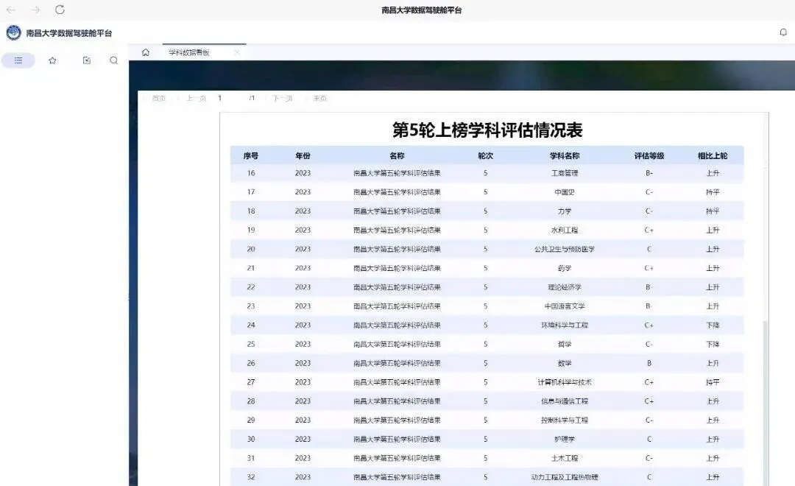Click the Nanchang University logo emblem
The image size is (795, 486).
(x=14, y=33)
